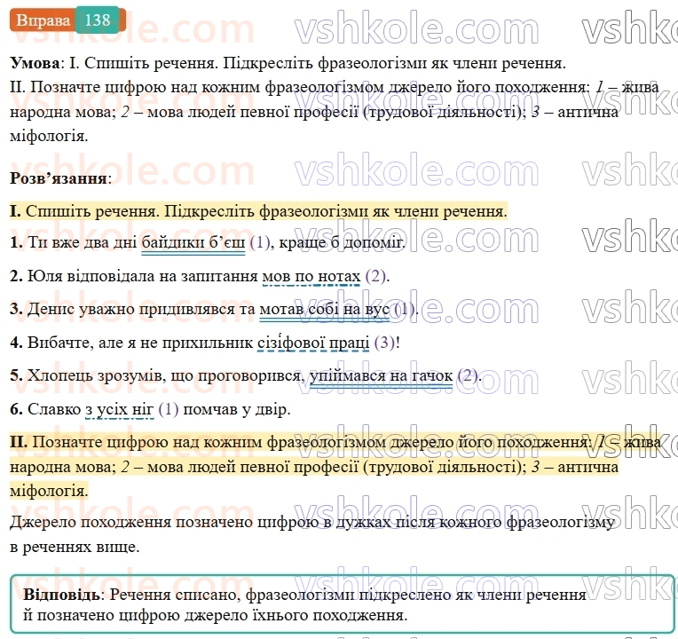
Task: Click sentence 4 beginning 'Вибачте, але я'
Action: [x=205, y=343]
